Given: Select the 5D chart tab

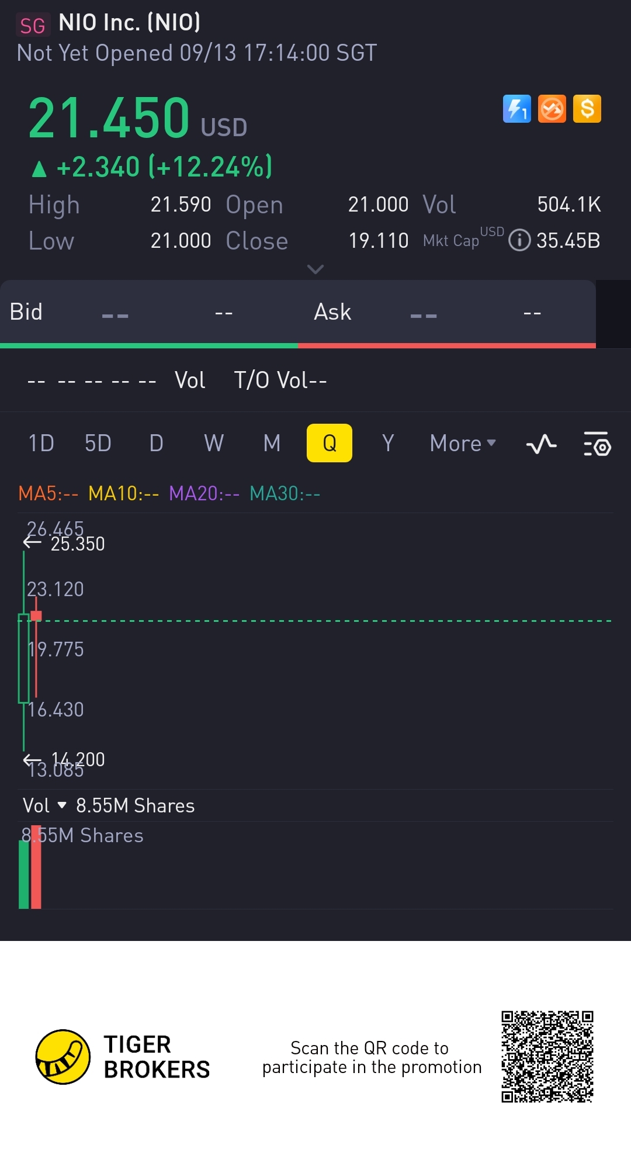Looking at the screenshot, I should click(x=98, y=444).
